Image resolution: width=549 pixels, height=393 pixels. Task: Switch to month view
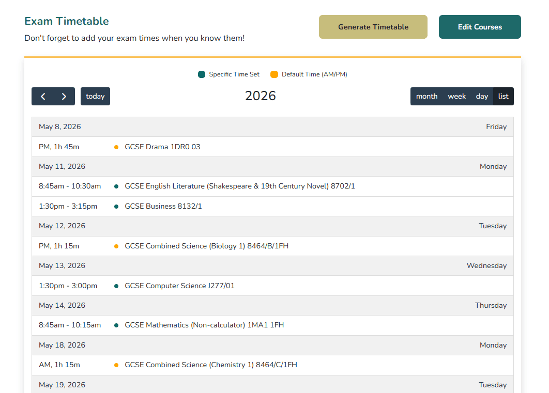click(427, 96)
